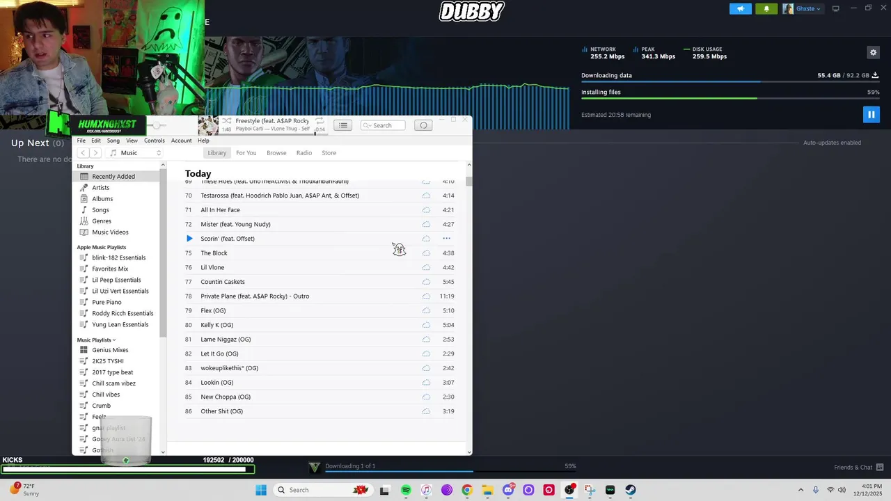Click the Steam notifications bell button

tap(766, 8)
